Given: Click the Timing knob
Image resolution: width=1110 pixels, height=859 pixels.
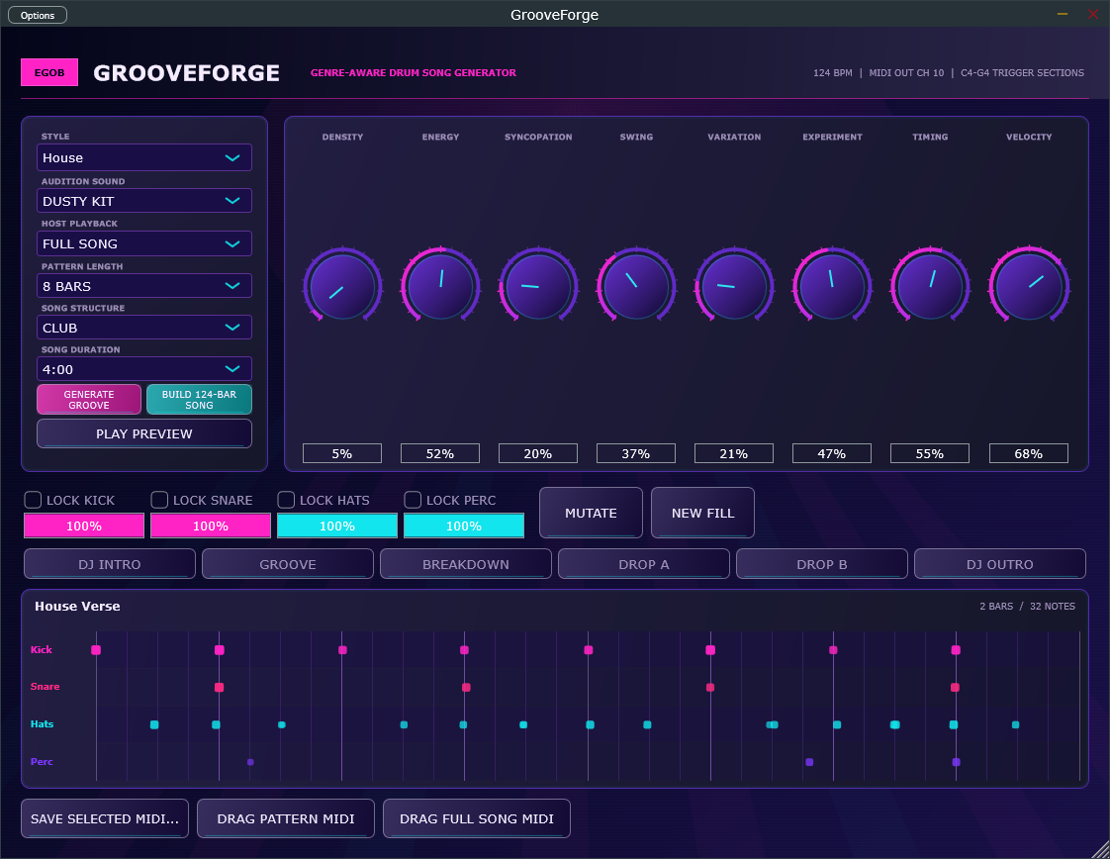Looking at the screenshot, I should point(930,286).
